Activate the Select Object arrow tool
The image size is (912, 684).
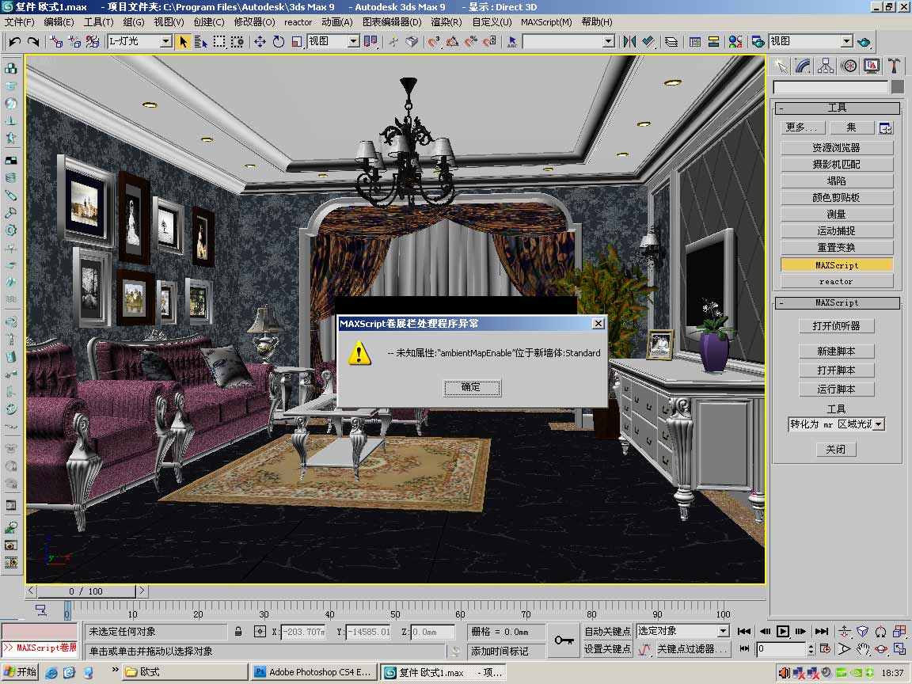tap(183, 41)
